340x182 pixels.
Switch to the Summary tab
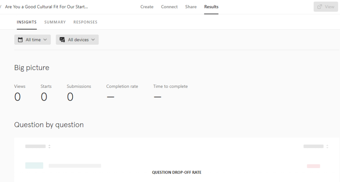click(x=55, y=22)
